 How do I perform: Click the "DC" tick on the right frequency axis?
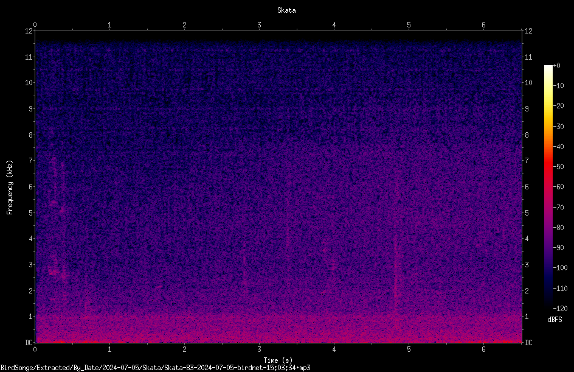point(528,343)
